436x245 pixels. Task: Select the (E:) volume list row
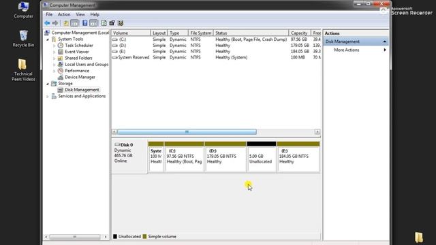(x=216, y=52)
